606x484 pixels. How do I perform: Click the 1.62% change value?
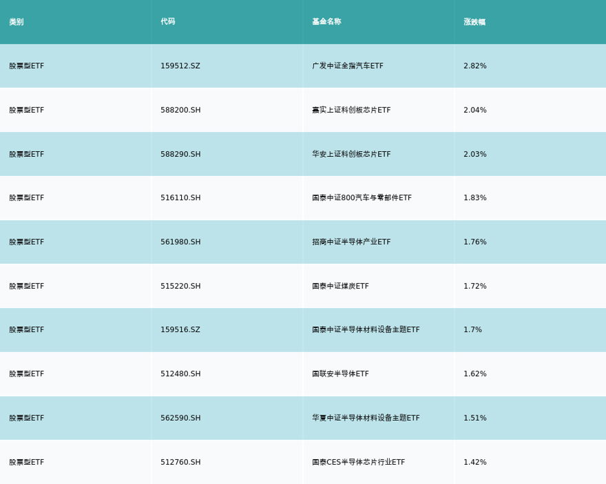[475, 373]
